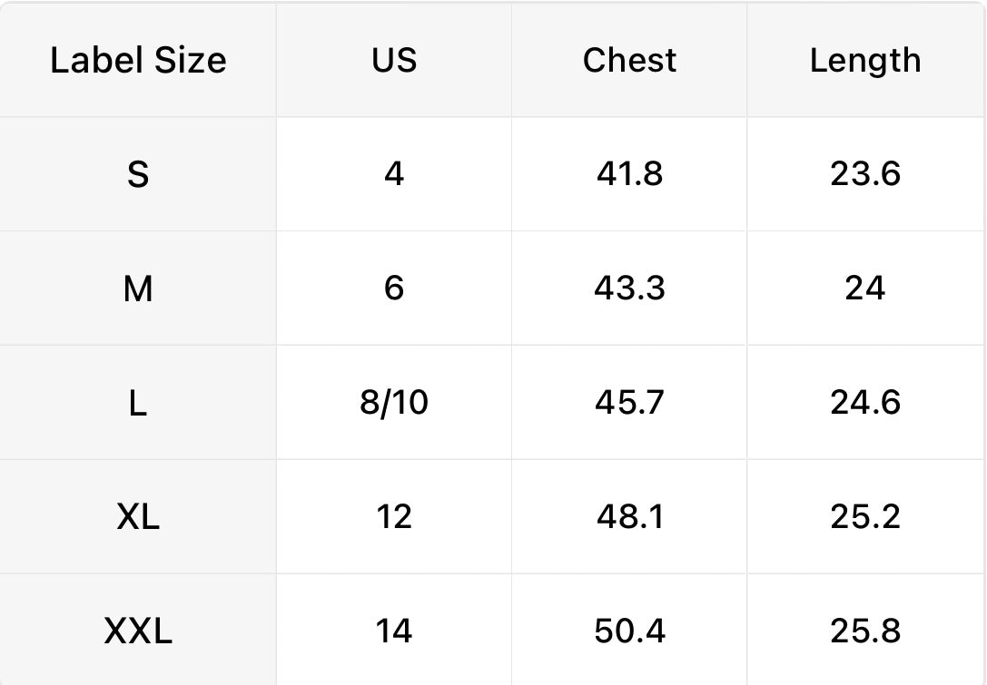Screen dimensions: 987x685
Task: Click US size 12 cell
Action: pos(394,517)
